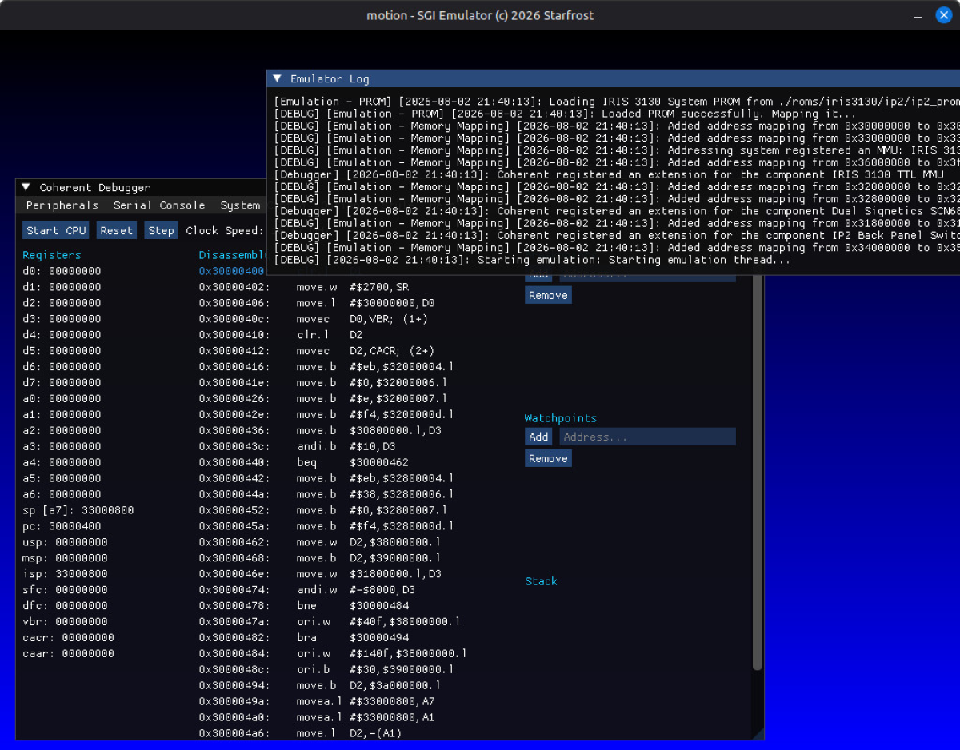Select register row a0: 00000000
960x750 pixels.
62,399
